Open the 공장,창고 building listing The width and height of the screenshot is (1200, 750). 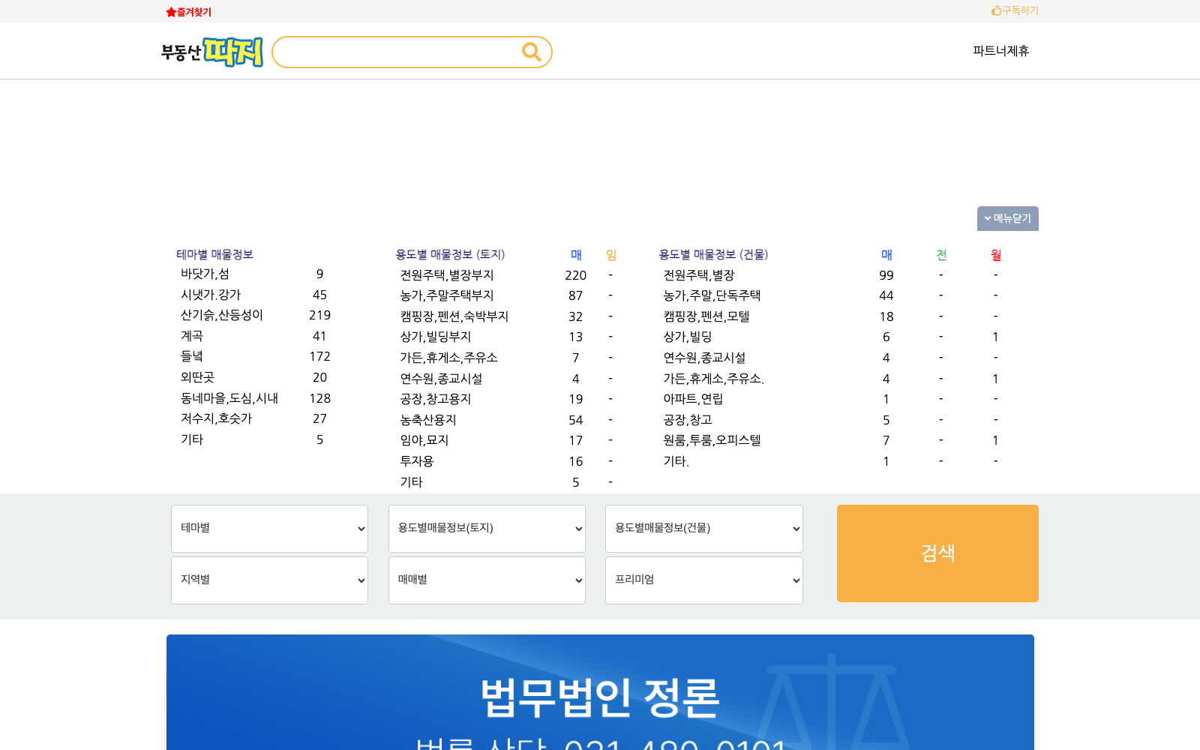click(687, 420)
